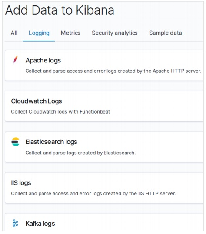The height and width of the screenshot is (234, 206).
Task: Select the Logging tab
Action: pyautogui.click(x=39, y=33)
